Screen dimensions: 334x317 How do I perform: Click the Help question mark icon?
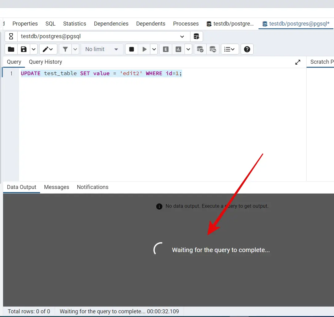[x=247, y=49]
